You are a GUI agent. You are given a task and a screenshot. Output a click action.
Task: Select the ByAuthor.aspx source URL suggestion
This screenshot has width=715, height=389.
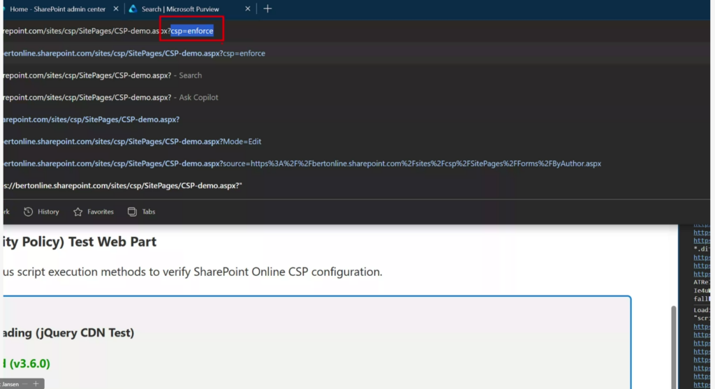pyautogui.click(x=300, y=163)
